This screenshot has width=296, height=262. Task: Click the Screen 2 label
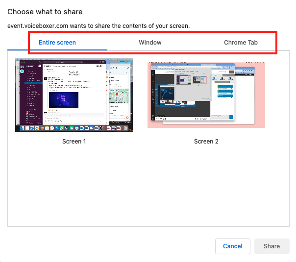click(x=206, y=141)
